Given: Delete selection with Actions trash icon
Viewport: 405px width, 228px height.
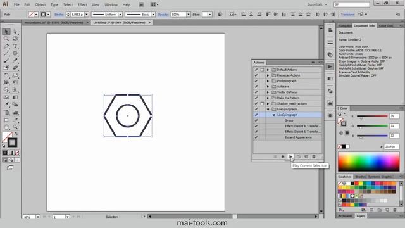Looking at the screenshot, I should tap(314, 156).
